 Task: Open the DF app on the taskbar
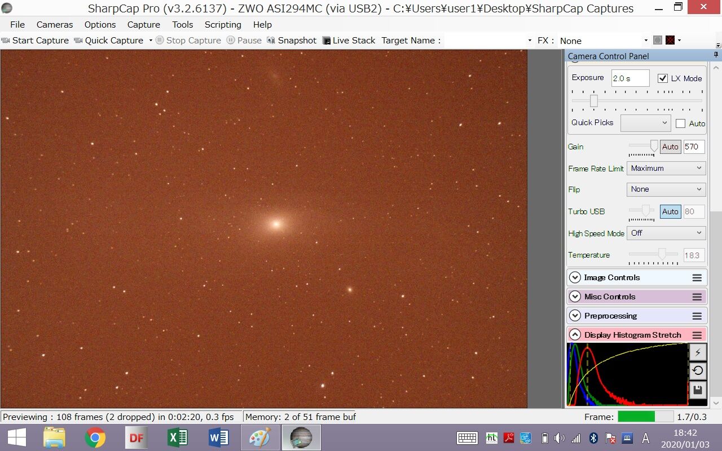[137, 437]
